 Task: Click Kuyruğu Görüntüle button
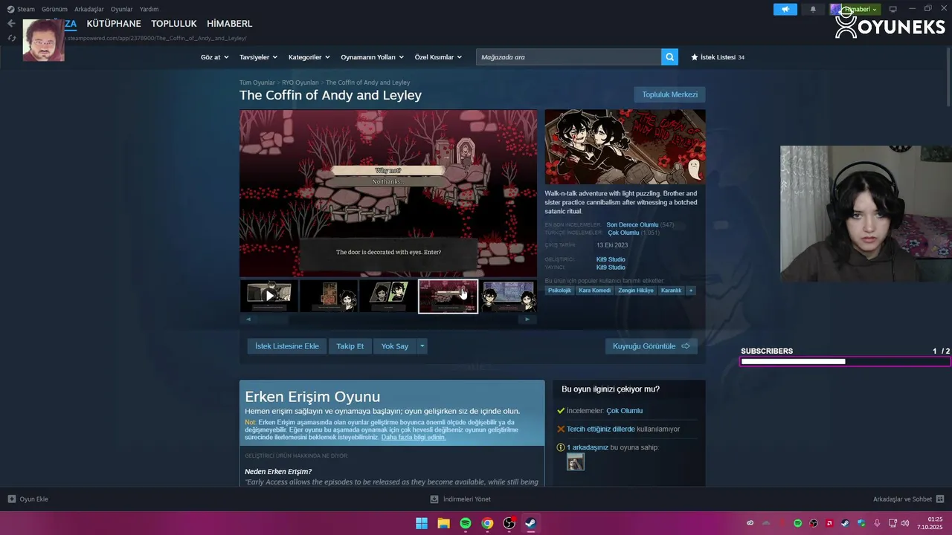tap(652, 346)
